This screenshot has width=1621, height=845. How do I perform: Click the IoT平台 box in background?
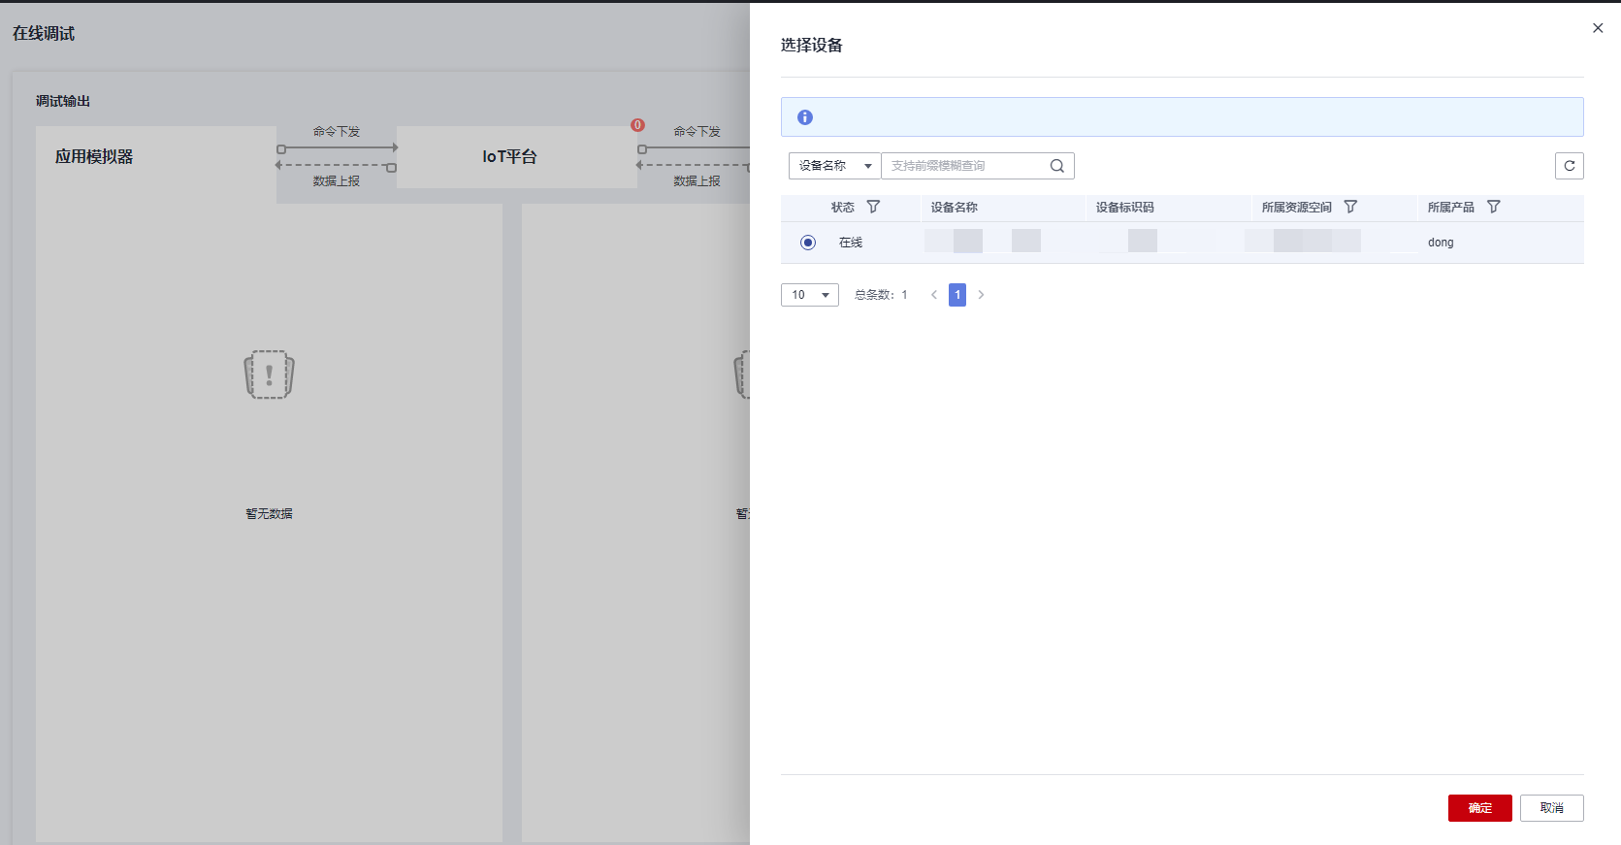tap(517, 157)
